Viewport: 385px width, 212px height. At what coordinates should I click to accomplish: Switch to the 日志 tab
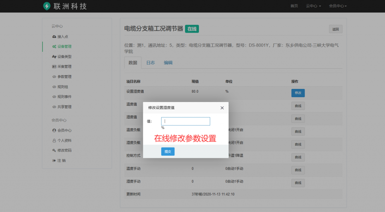[x=150, y=63]
